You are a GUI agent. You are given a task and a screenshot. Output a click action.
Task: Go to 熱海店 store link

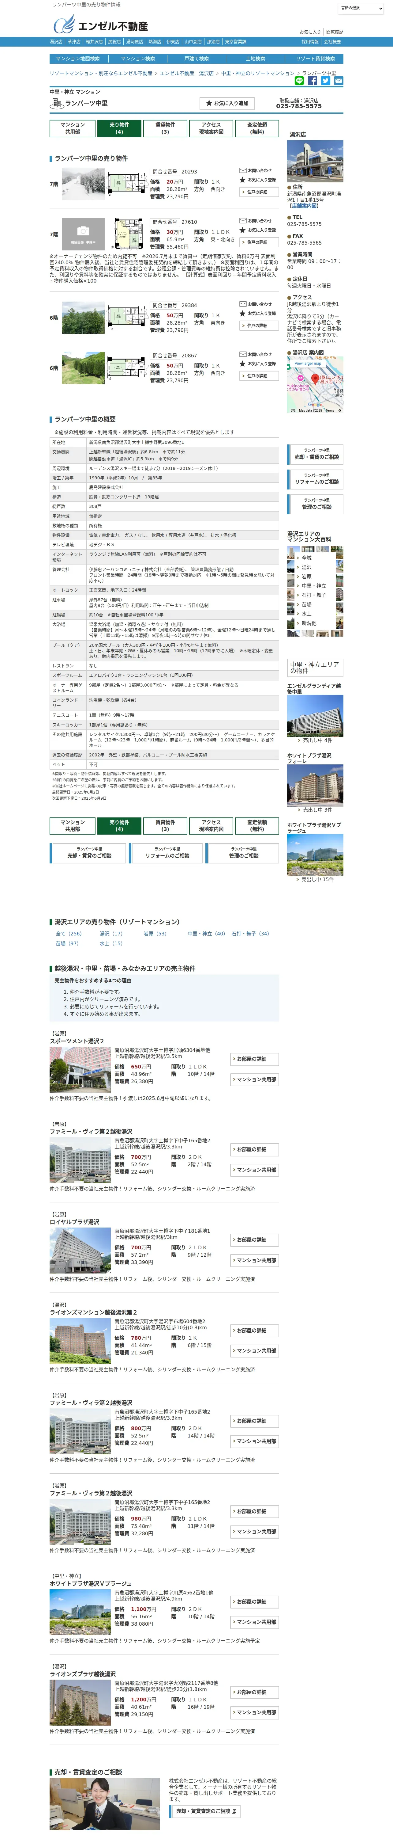click(155, 42)
